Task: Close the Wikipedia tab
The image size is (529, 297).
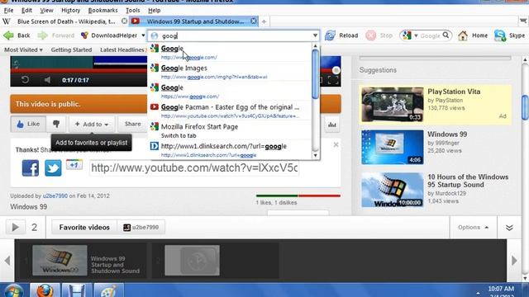Action: [x=124, y=21]
